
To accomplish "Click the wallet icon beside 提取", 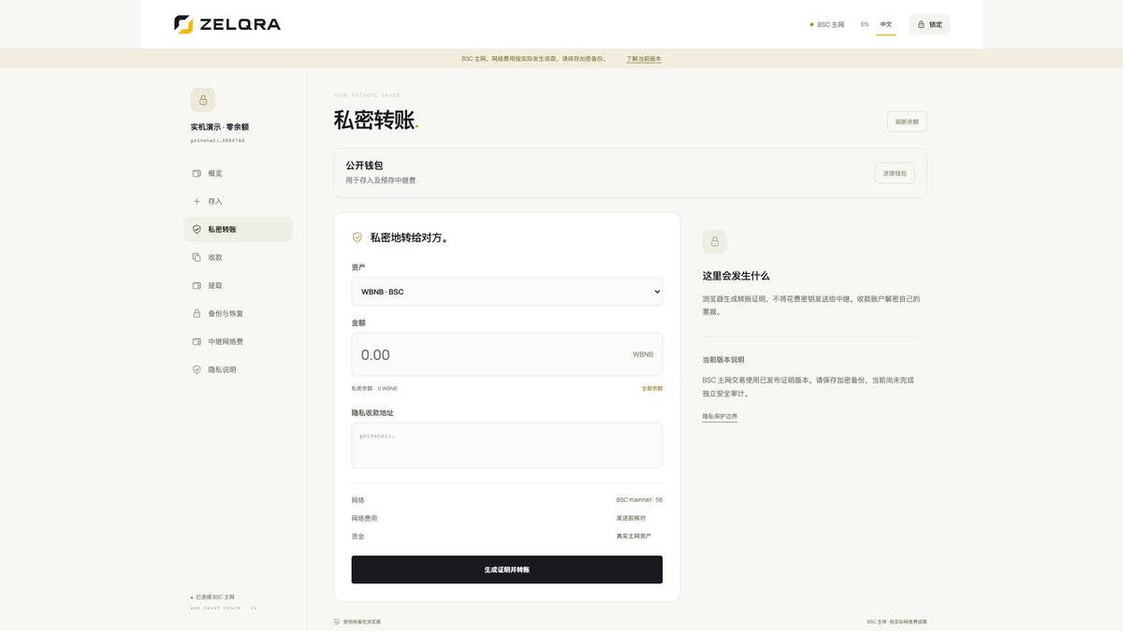I will 197,285.
